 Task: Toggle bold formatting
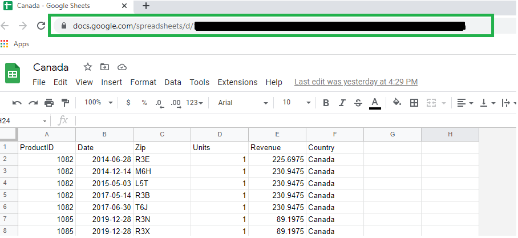point(326,103)
